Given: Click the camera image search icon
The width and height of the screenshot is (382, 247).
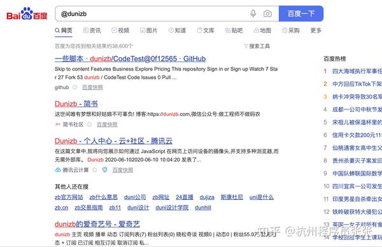Looking at the screenshot, I should point(267,13).
